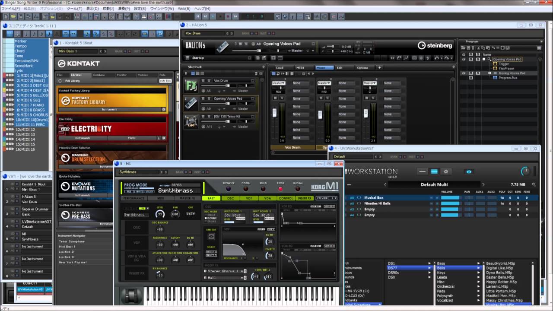Image resolution: width=553 pixels, height=311 pixels.
Task: Switch to the VDF tab in Korg M1
Action: pyautogui.click(x=249, y=198)
